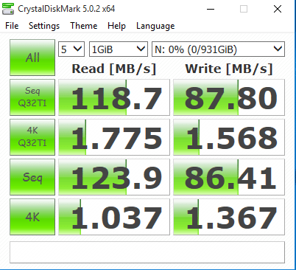Image resolution: width=296 pixels, height=270 pixels.
Task: Expand the 1GiB test size dropdown
Action: [119, 49]
